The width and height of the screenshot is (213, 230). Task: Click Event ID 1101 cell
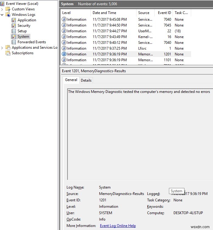click(167, 60)
